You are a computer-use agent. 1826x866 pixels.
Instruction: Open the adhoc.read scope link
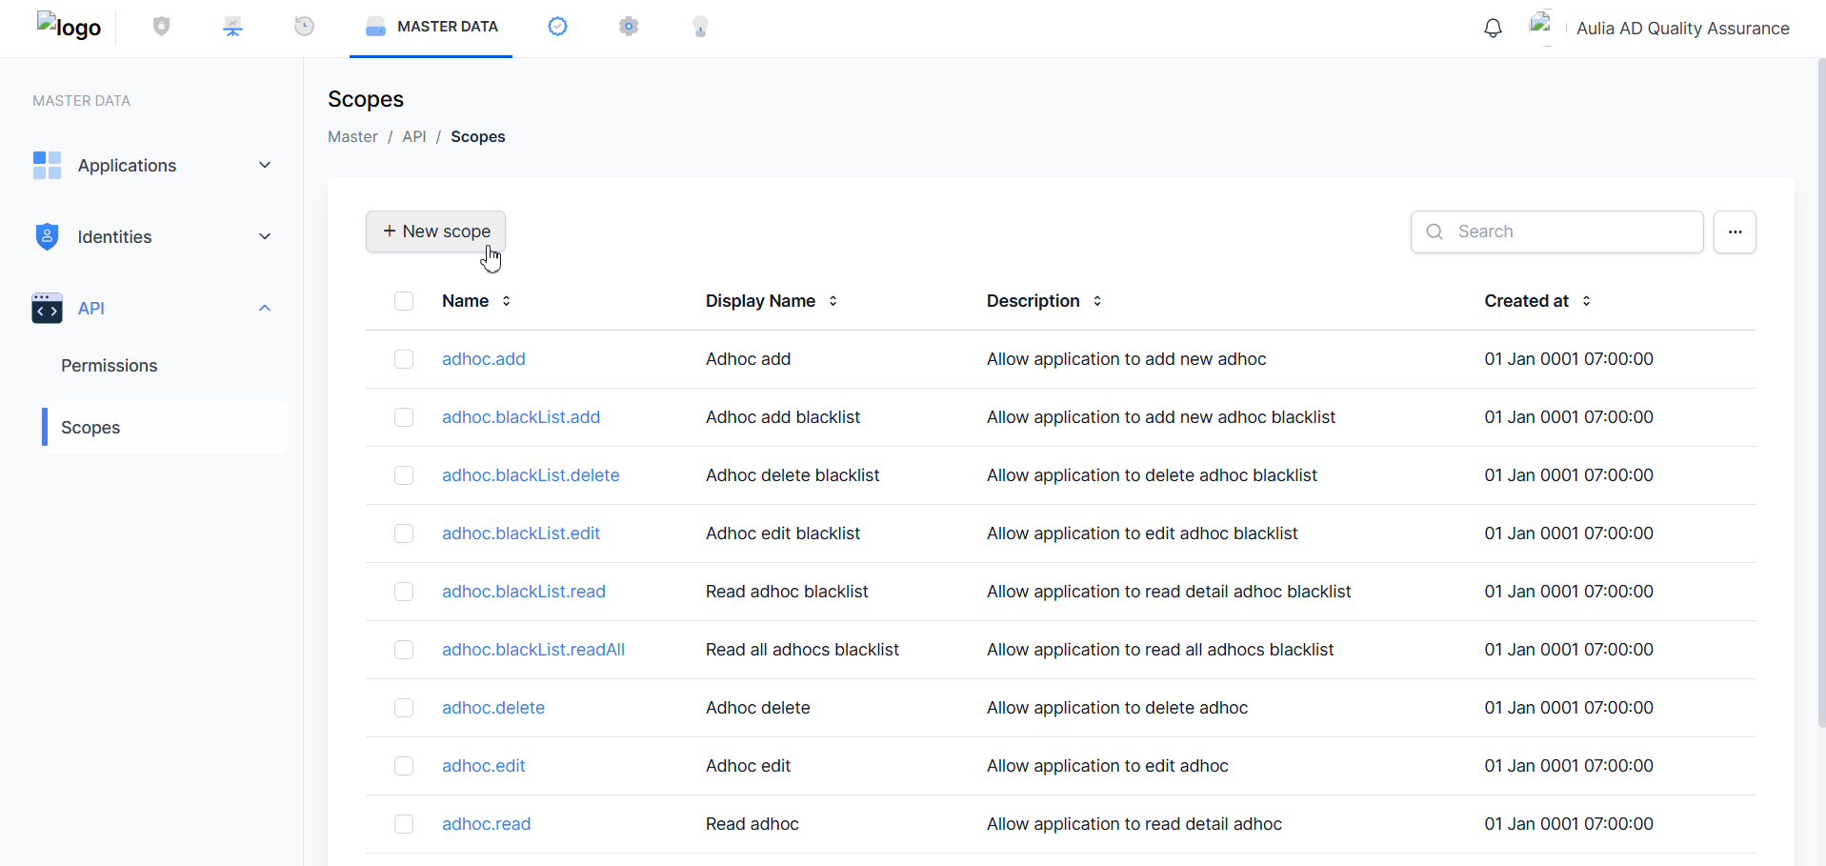point(487,824)
